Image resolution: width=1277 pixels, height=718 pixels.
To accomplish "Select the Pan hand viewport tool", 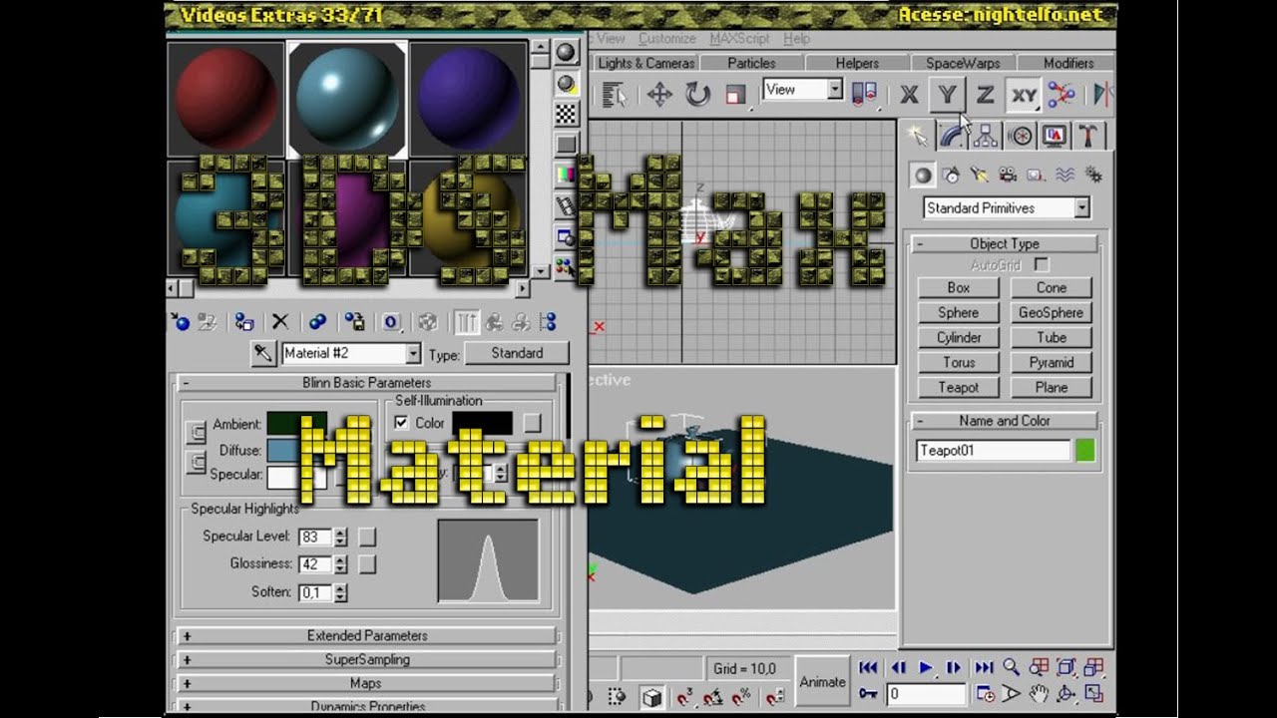I will click(1039, 693).
